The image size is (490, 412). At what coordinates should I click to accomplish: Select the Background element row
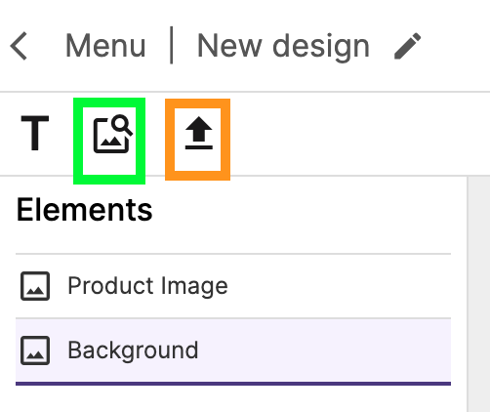pyautogui.click(x=233, y=350)
